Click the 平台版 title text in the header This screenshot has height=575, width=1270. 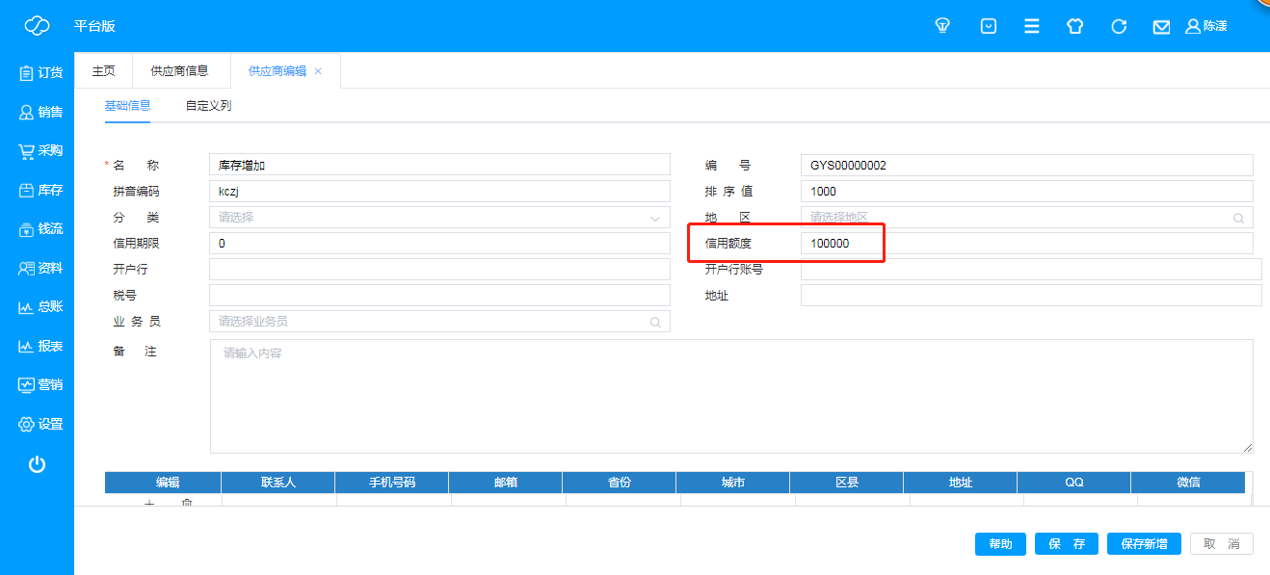tap(94, 26)
